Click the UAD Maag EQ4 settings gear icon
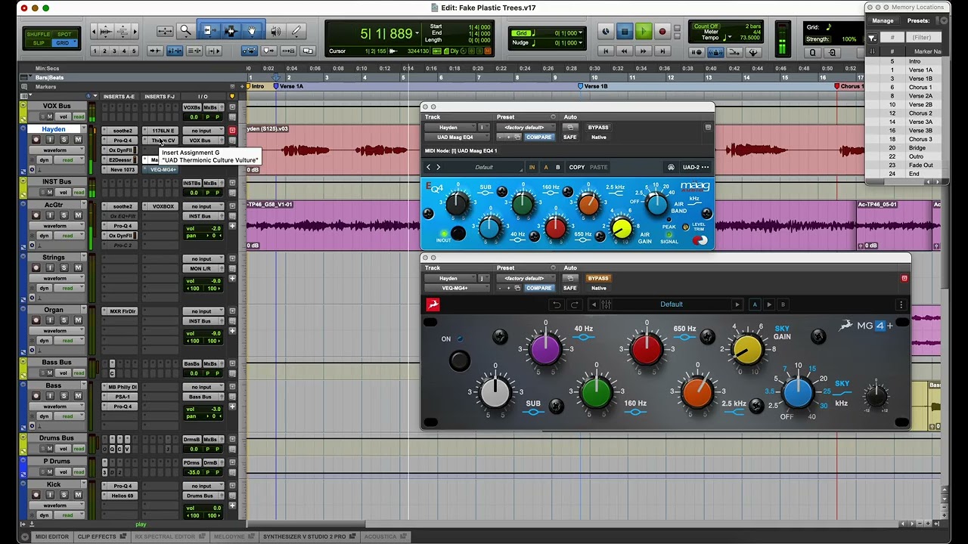This screenshot has height=544, width=968. pos(671,168)
